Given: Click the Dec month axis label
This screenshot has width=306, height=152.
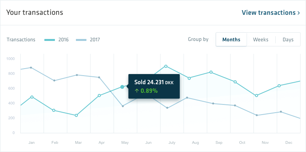Looking at the screenshot, I should pos(289,143).
